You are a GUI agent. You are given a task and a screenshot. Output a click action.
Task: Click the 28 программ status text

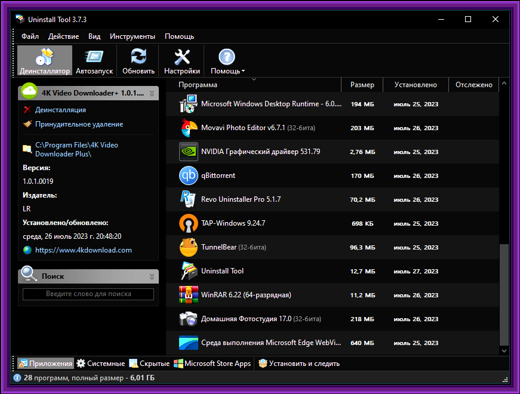tap(89, 378)
